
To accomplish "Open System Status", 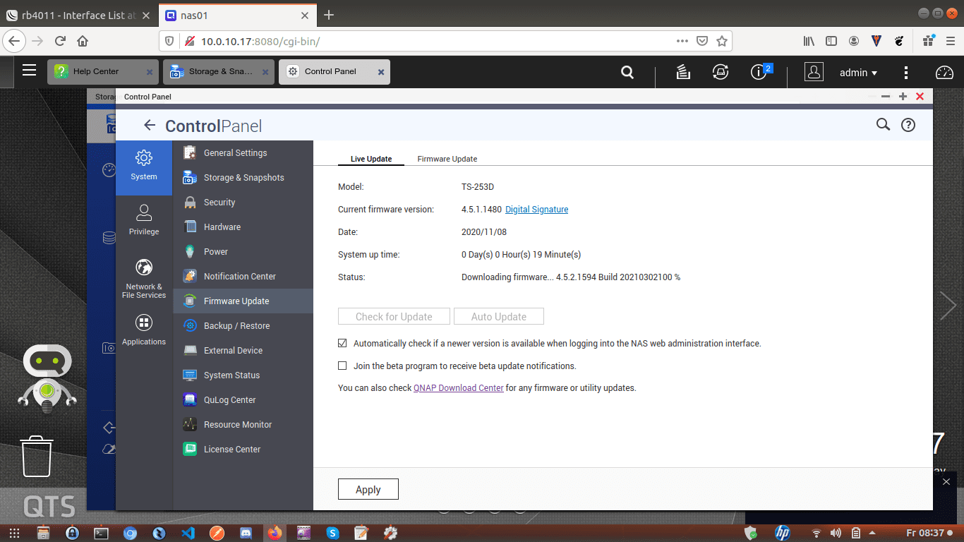I will (243, 375).
